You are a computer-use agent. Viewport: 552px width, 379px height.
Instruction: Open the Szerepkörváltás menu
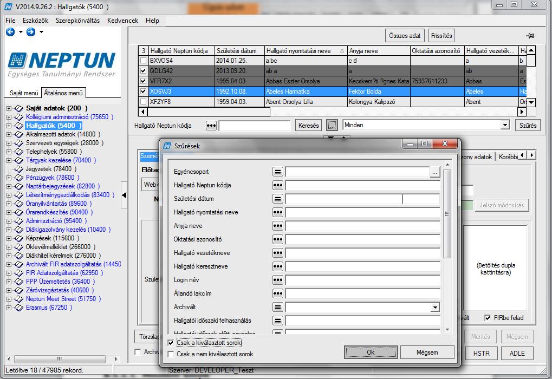pyautogui.click(x=78, y=21)
